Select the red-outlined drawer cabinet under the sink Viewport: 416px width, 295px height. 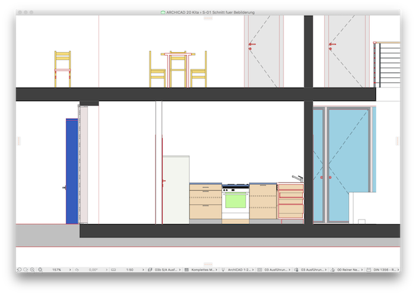291,201
